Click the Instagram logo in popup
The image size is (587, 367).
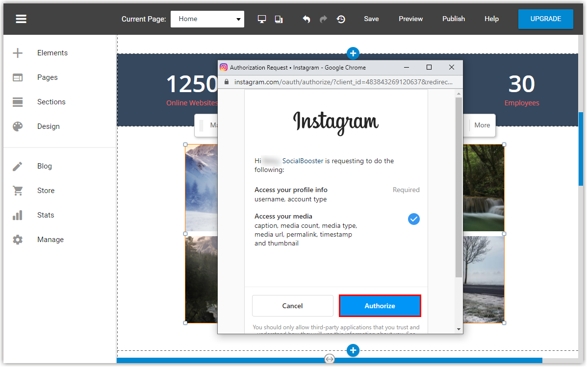(336, 122)
